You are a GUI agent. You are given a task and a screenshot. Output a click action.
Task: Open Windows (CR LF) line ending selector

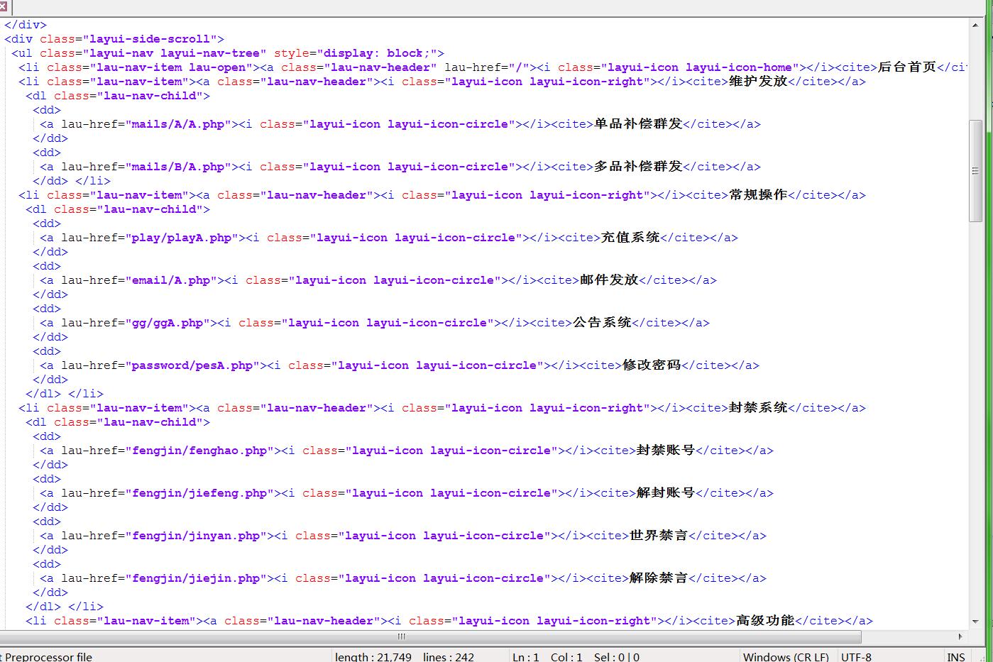pyautogui.click(x=786, y=656)
